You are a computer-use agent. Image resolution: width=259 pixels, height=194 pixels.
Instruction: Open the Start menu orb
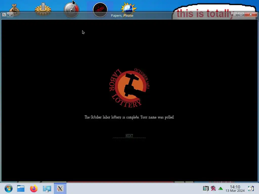pyautogui.click(x=8, y=188)
